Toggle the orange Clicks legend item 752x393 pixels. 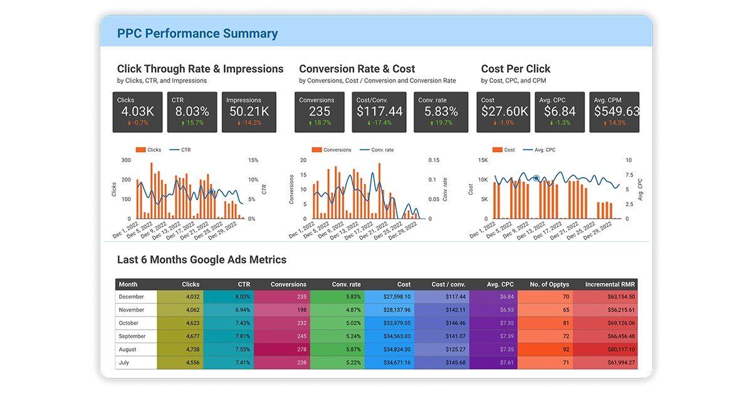(x=149, y=150)
